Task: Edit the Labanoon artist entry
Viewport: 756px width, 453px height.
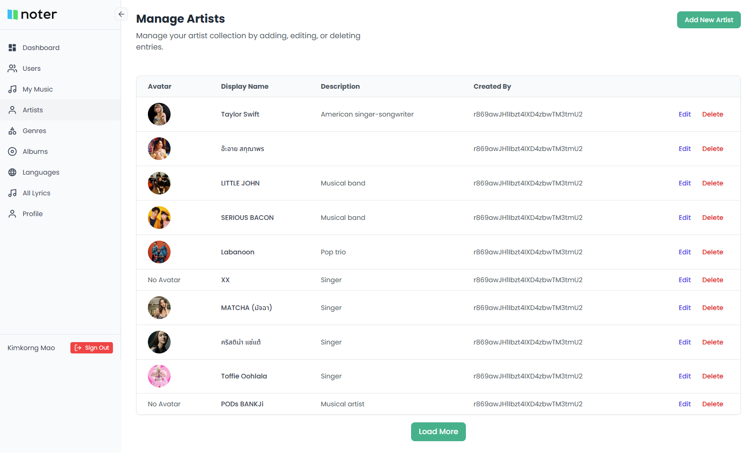Action: (x=685, y=252)
